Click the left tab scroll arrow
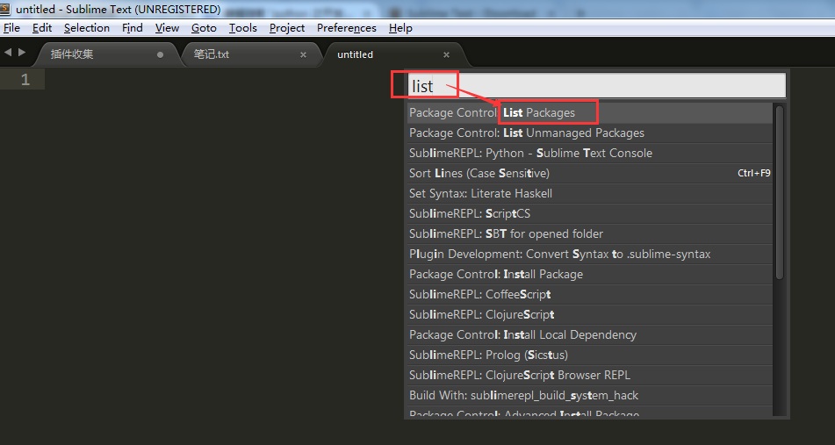Screen dimensions: 835x445 pos(7,52)
